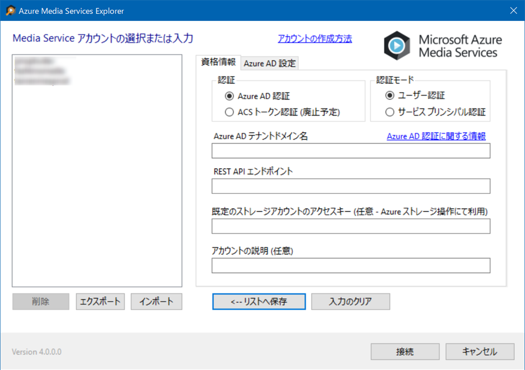Screen dimensions: 525x370
Task: Click the storage account access key field
Action: click(351, 226)
